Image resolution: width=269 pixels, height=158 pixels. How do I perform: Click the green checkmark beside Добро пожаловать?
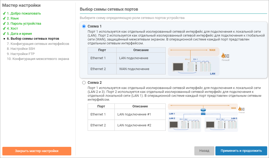click(4, 13)
